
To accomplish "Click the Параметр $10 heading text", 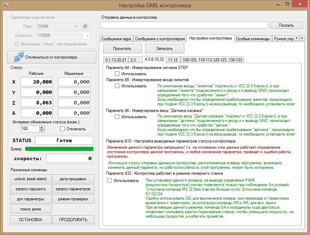I will point(170,141).
